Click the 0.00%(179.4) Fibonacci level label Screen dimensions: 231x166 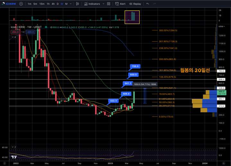tap(166, 117)
